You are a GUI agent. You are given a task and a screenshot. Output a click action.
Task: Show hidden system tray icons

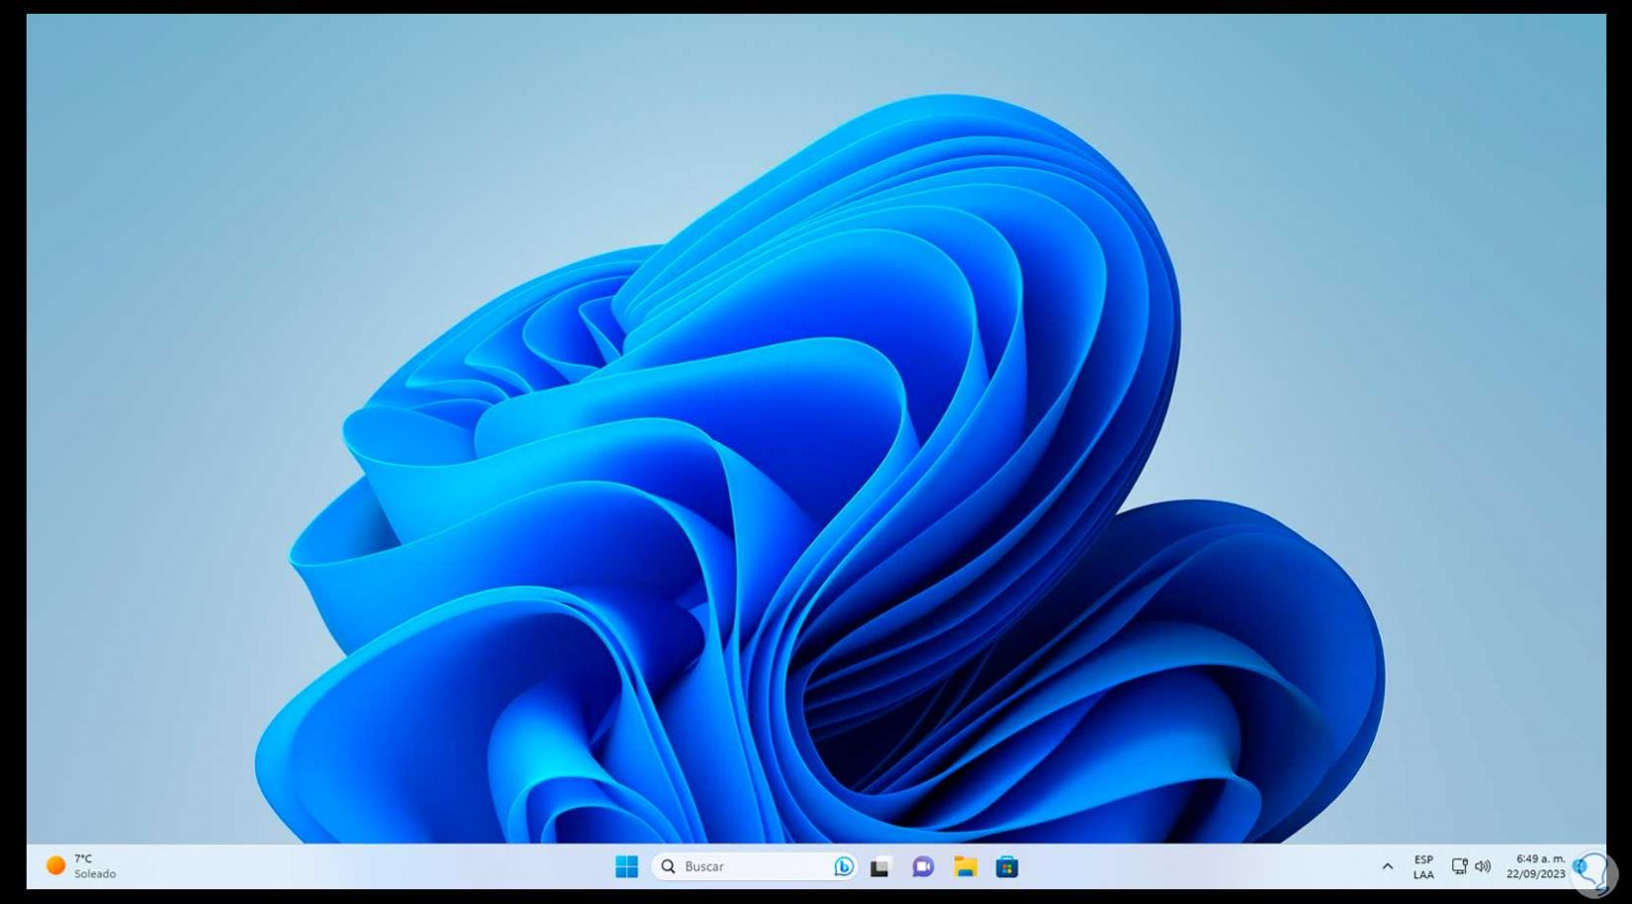click(x=1387, y=866)
